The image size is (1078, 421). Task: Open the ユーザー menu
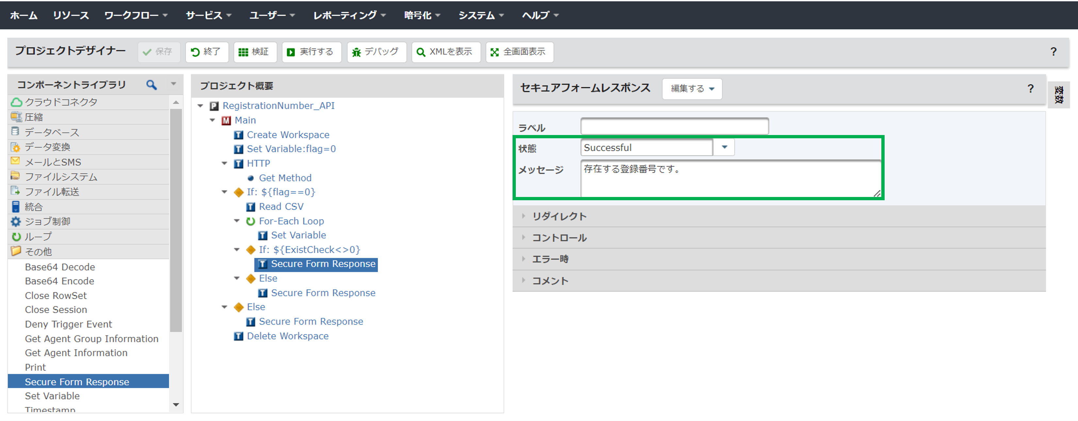272,15
